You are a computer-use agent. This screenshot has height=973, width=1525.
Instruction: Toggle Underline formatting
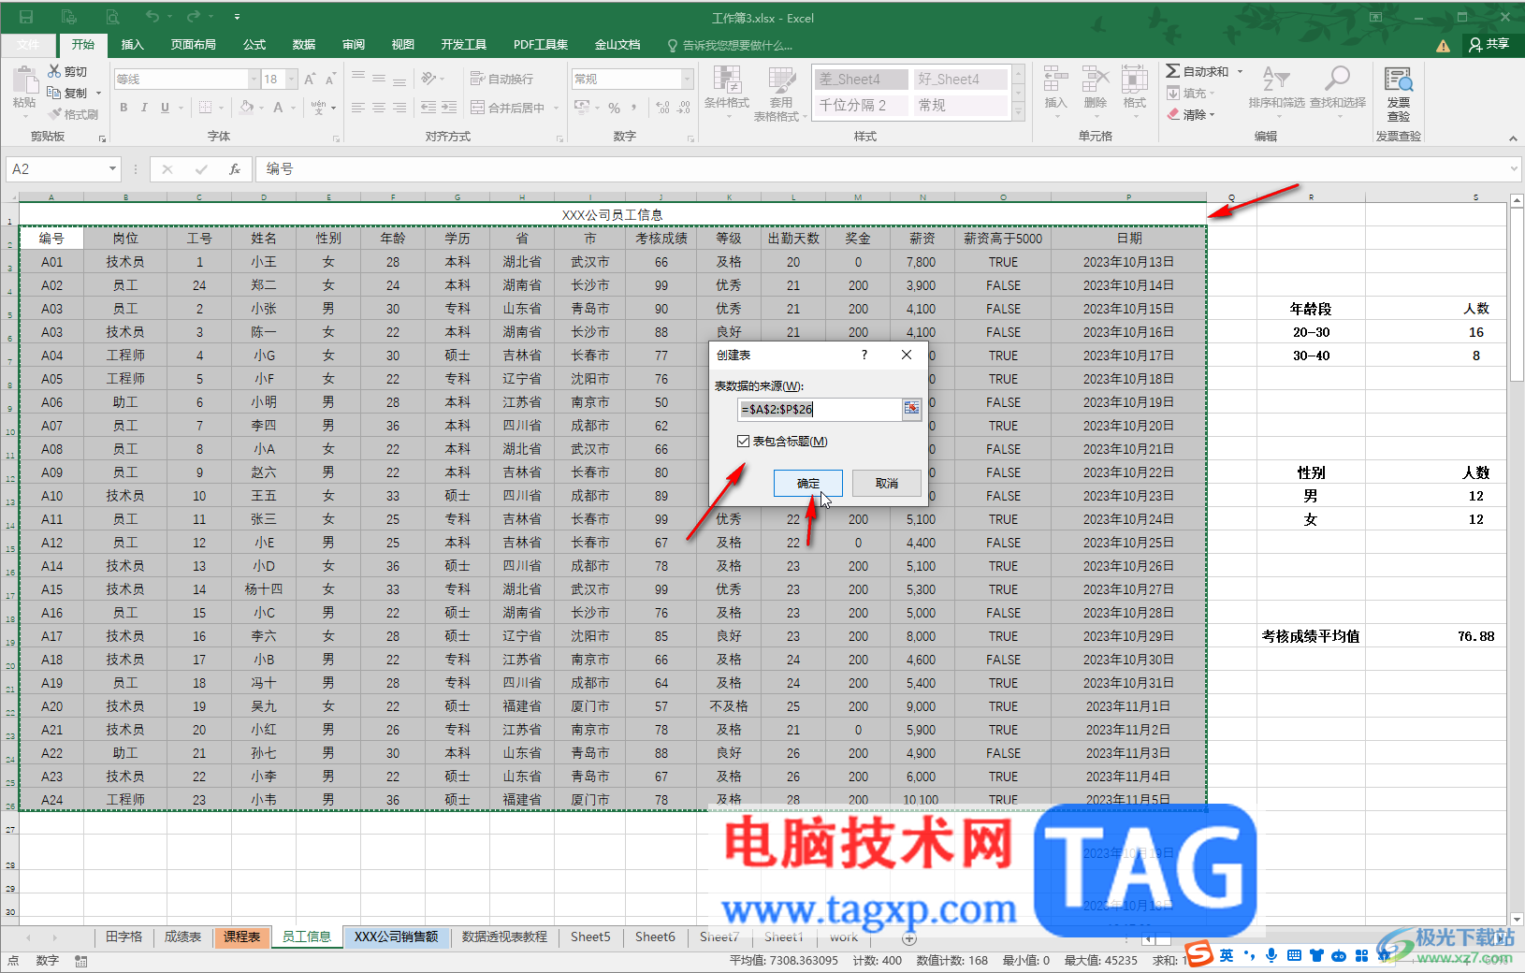click(x=165, y=108)
